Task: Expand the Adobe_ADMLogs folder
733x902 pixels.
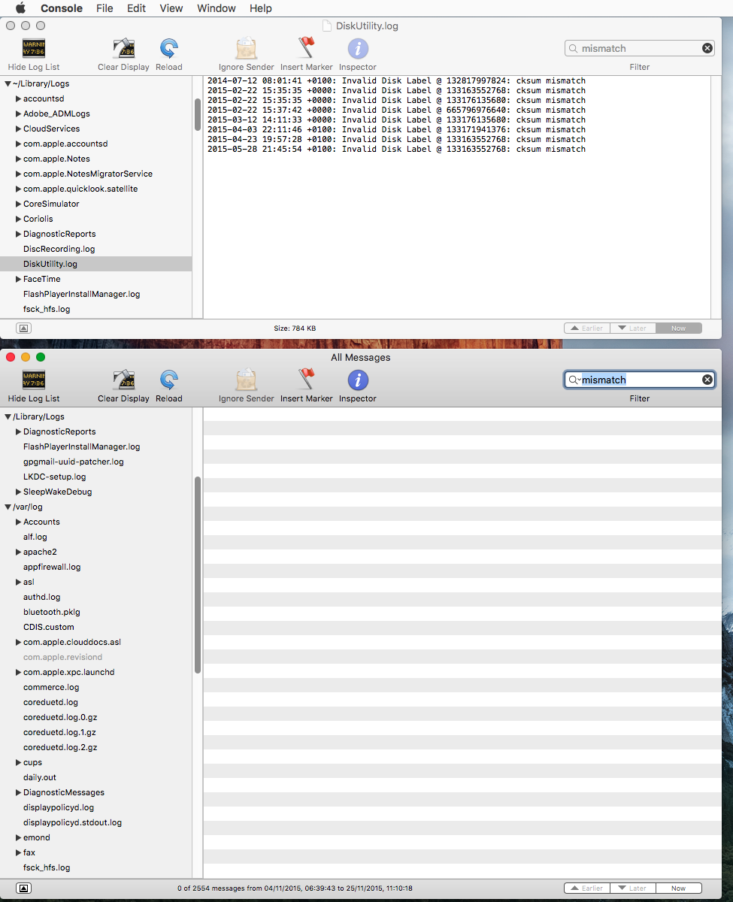Action: pos(18,114)
